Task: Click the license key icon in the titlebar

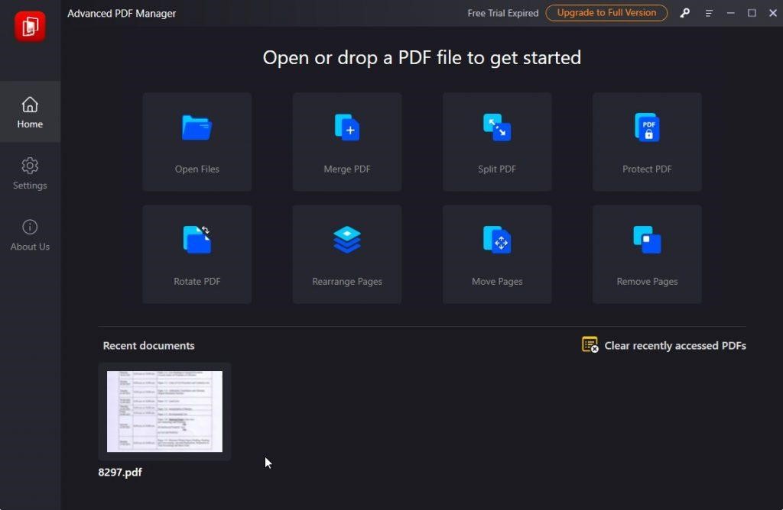Action: pos(684,13)
